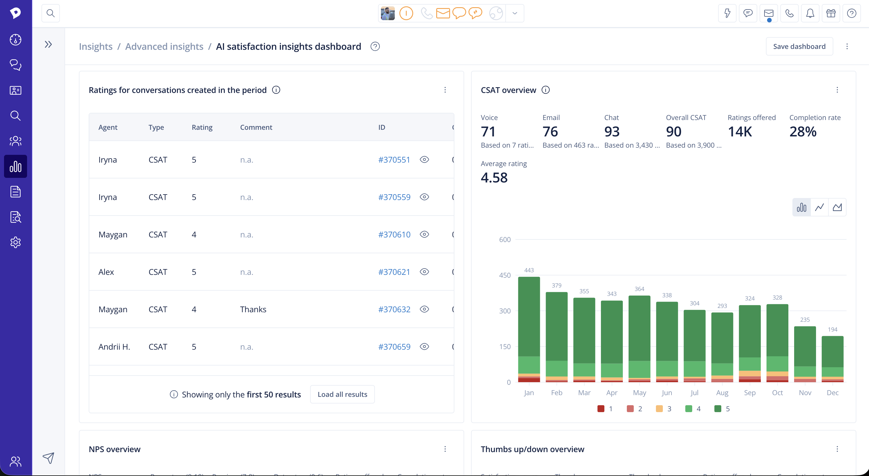Switch CSAT chart to line view
869x476 pixels.
(819, 207)
